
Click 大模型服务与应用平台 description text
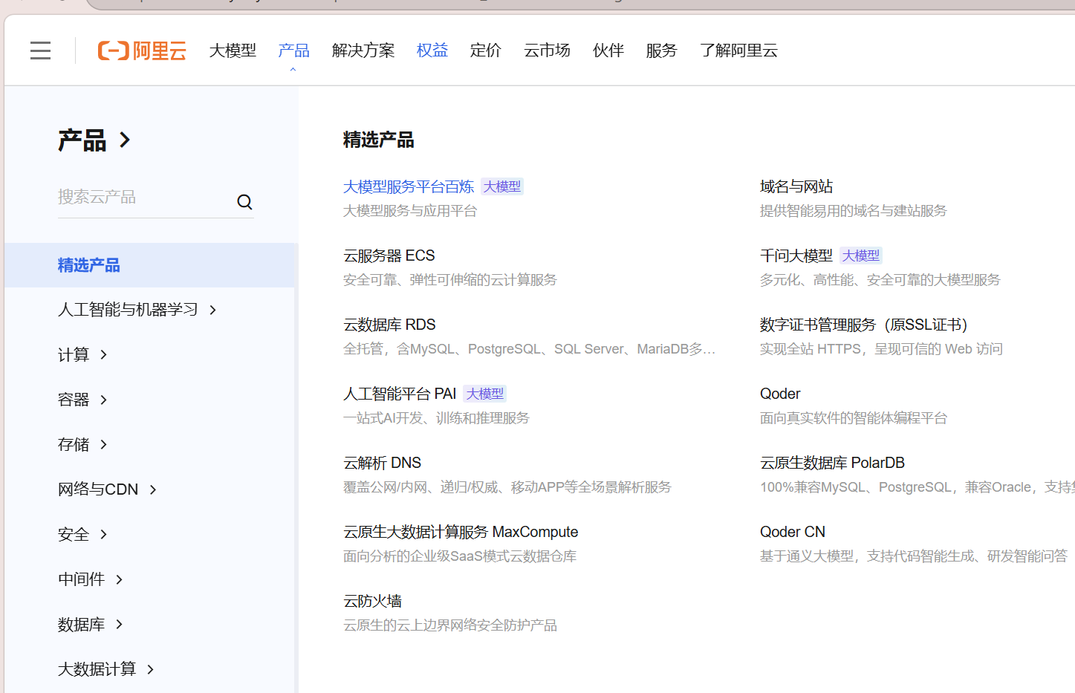click(410, 211)
